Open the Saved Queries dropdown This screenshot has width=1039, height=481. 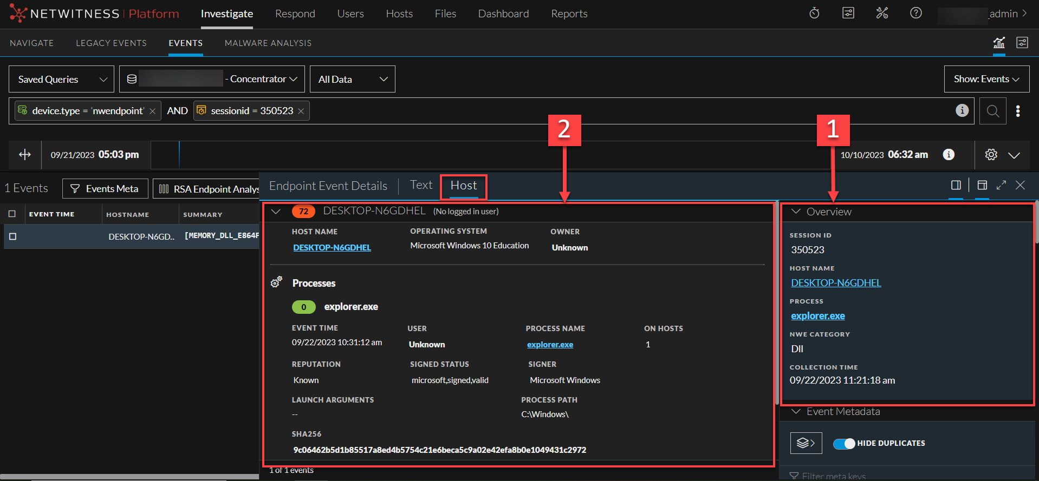pos(61,80)
